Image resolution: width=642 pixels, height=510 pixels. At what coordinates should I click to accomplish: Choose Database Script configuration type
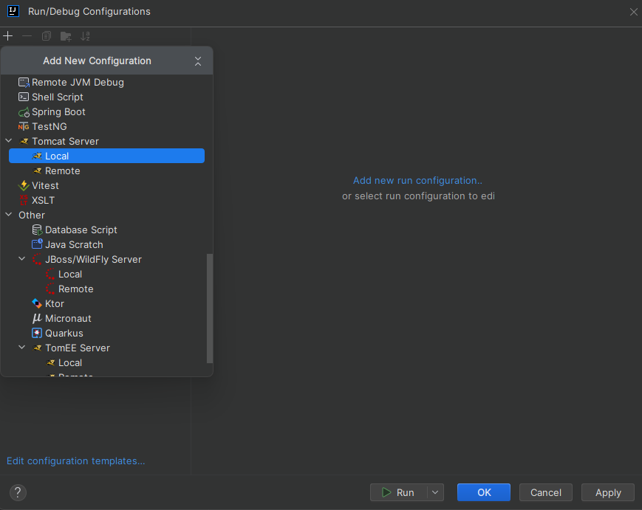(x=81, y=230)
